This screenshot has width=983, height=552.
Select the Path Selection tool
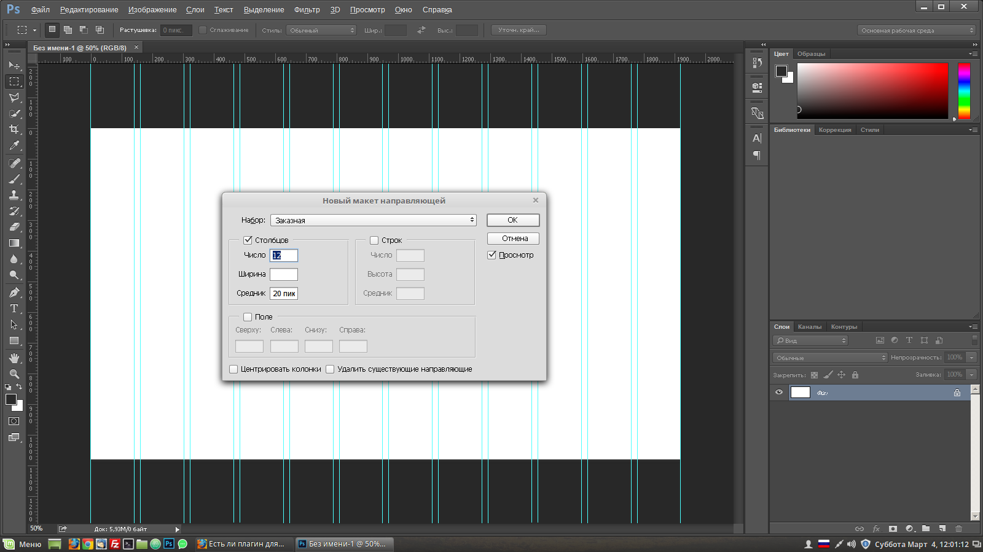tap(14, 324)
